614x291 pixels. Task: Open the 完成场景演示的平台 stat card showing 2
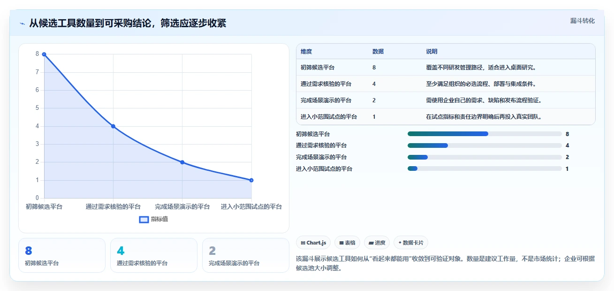click(246, 255)
